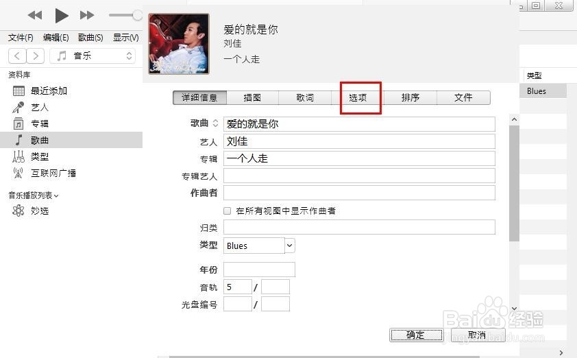Screen dimensions: 577x358
Task: Switch to the 插图 tab
Action: tap(252, 97)
